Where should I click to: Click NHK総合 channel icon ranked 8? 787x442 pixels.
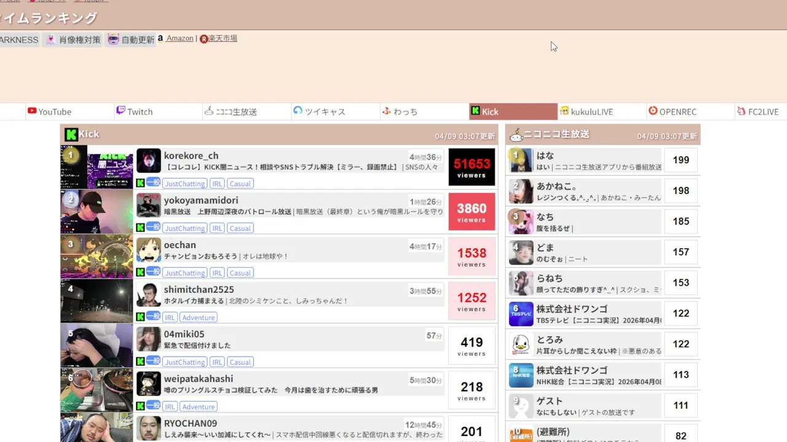(x=521, y=375)
